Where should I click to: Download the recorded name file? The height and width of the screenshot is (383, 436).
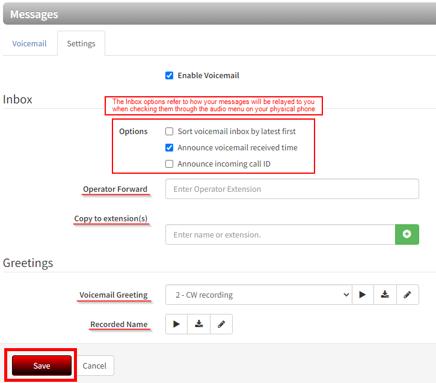[199, 324]
